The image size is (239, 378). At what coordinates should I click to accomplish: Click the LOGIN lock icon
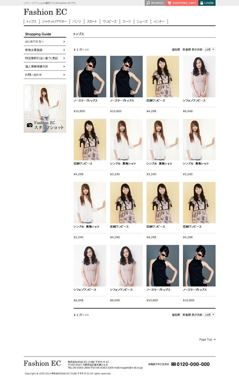coord(202,3)
